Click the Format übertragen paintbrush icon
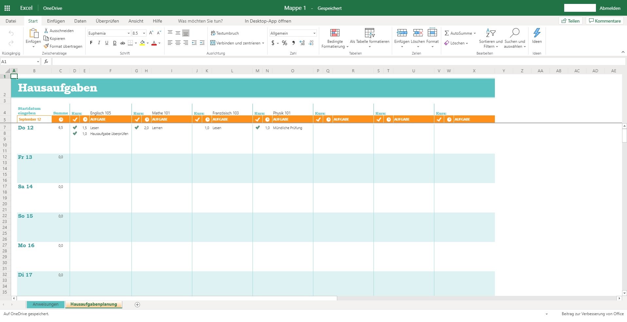This screenshot has height=322, width=627. click(46, 46)
